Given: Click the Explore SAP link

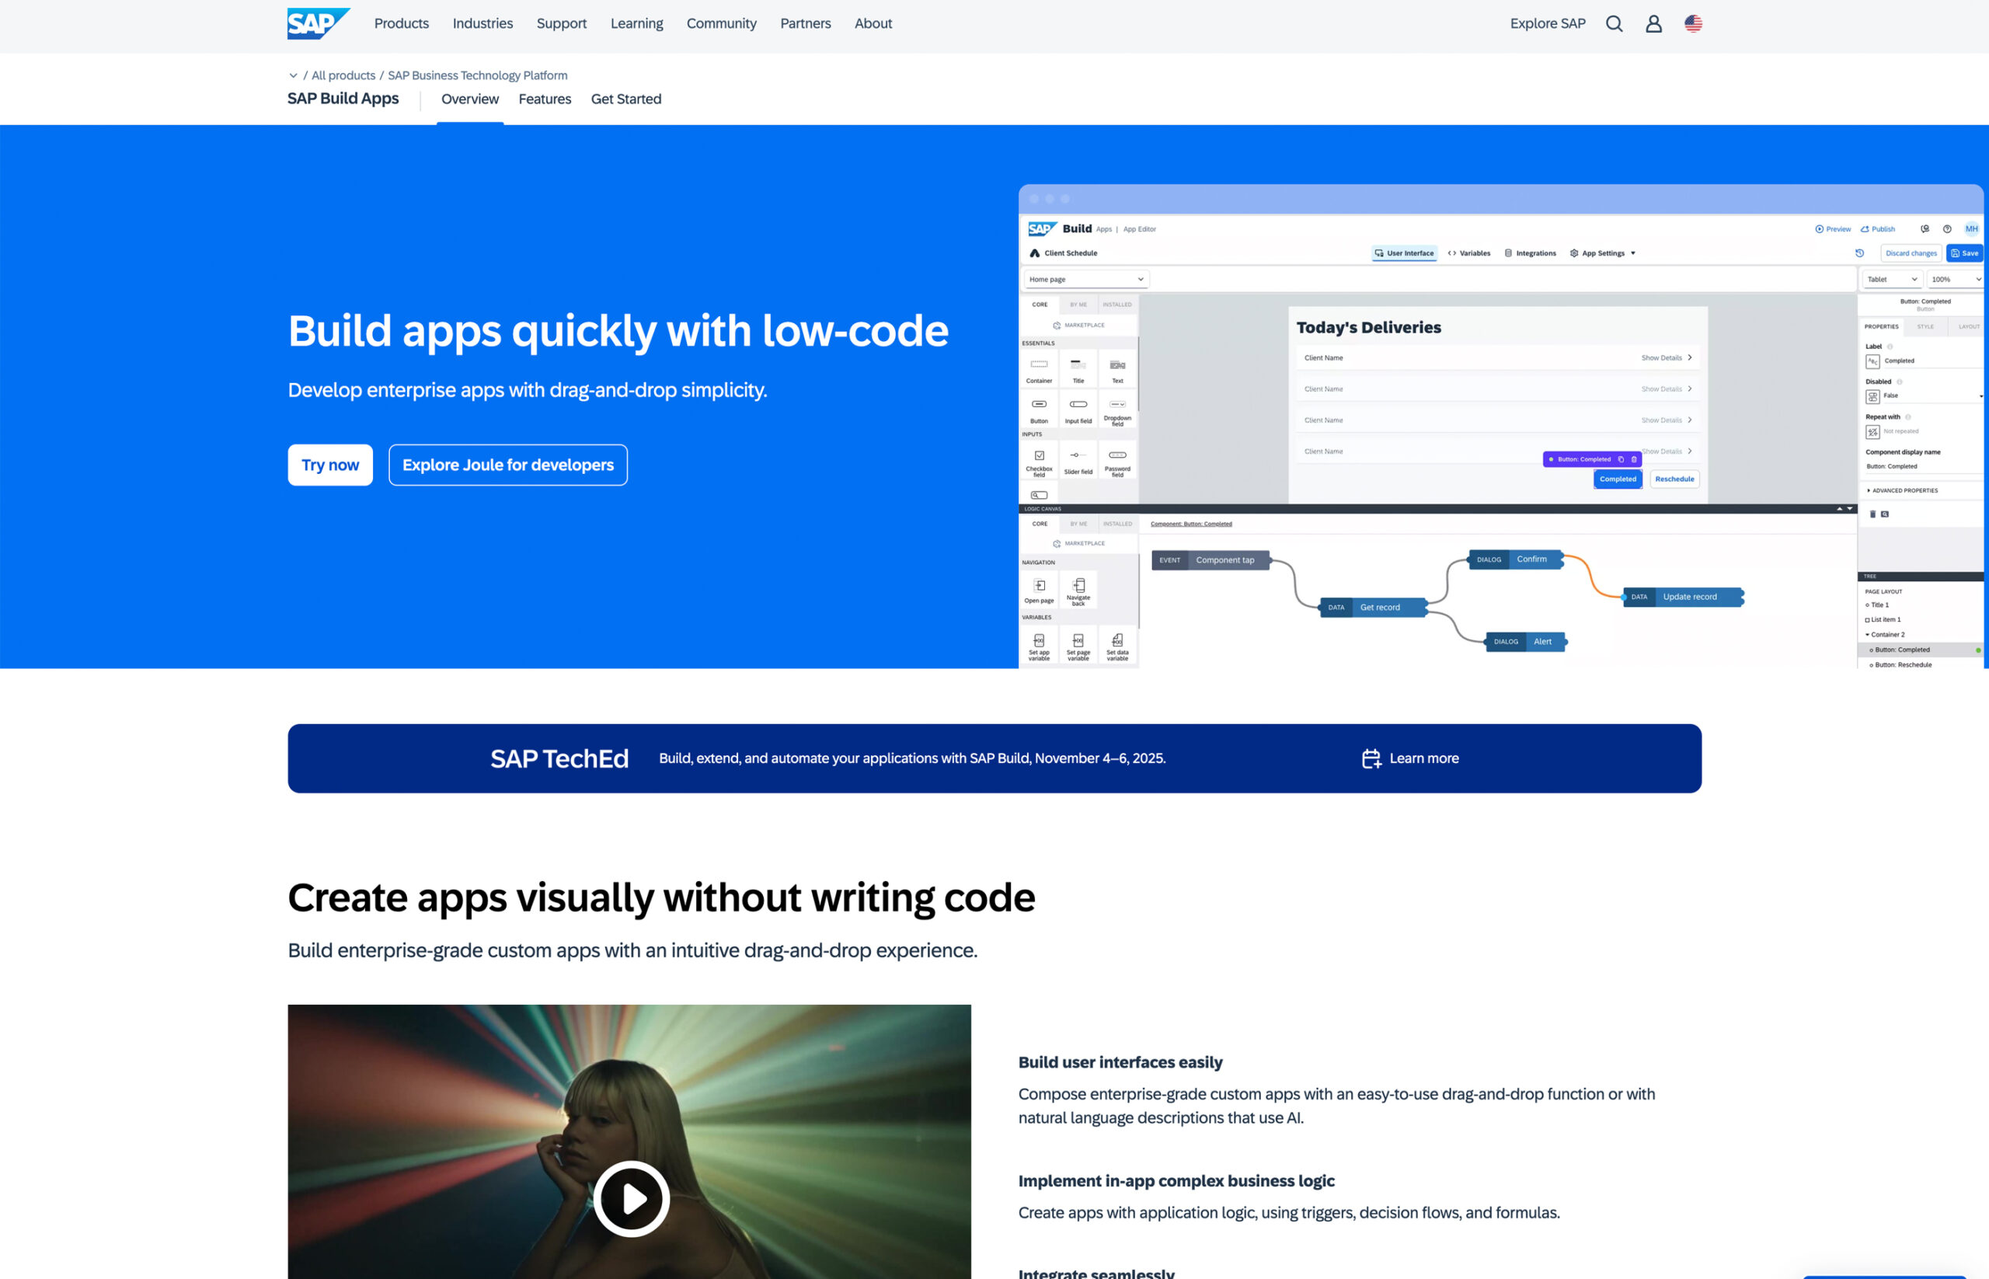Looking at the screenshot, I should [1547, 23].
